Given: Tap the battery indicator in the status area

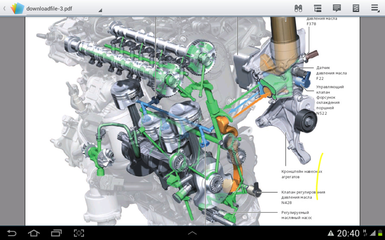Looking at the screenshot, I should click(380, 233).
